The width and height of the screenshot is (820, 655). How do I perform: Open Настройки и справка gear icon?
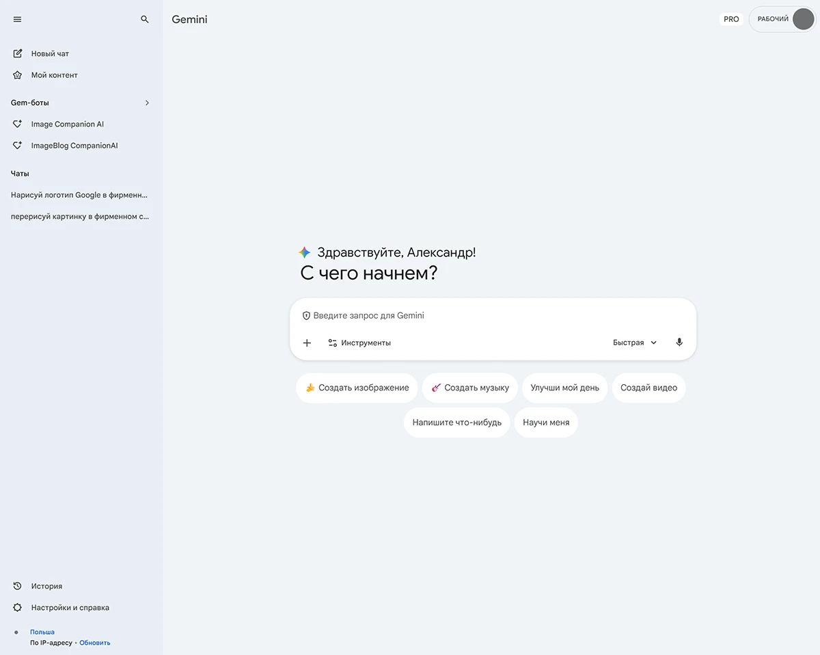(x=18, y=607)
